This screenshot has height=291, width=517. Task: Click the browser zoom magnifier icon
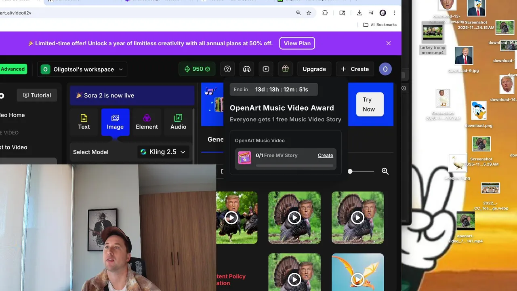click(298, 13)
